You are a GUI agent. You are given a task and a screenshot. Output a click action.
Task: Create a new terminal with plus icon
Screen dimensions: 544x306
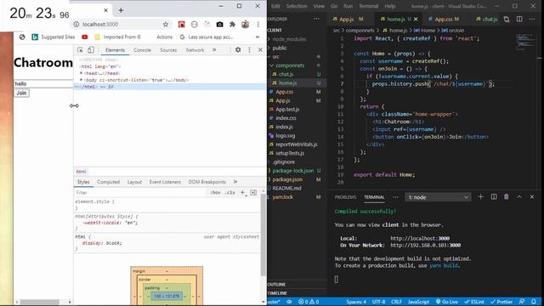click(x=480, y=196)
